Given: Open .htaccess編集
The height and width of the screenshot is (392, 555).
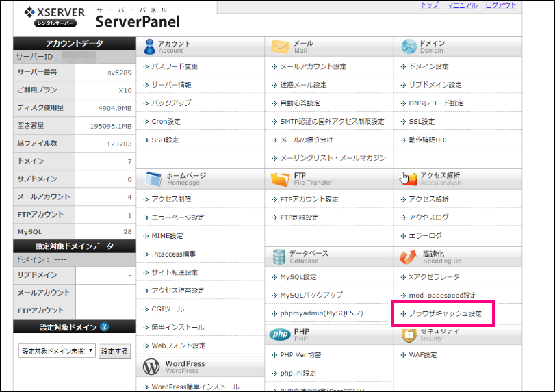Looking at the screenshot, I should pos(173,254).
